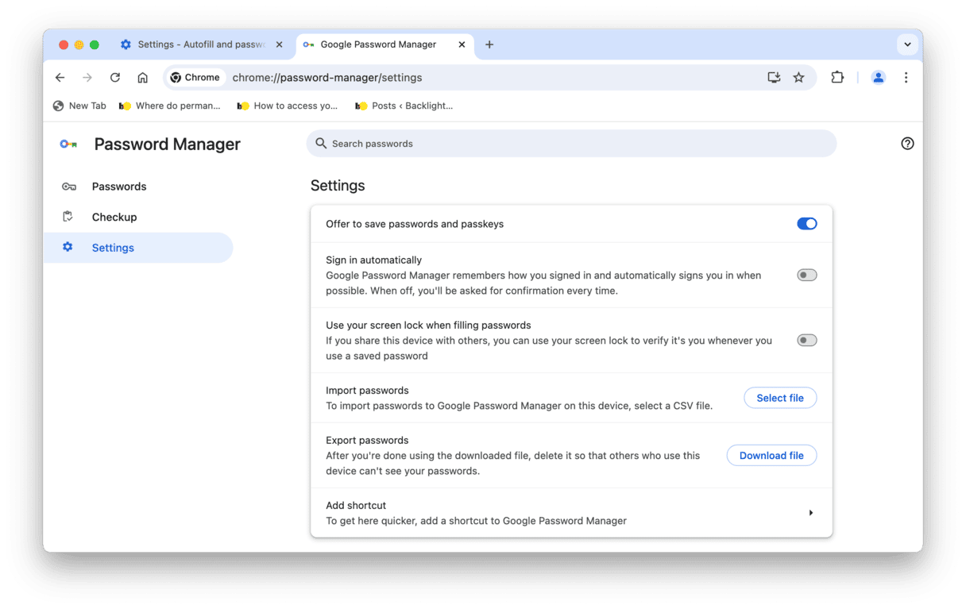The image size is (966, 609).
Task: Go to the Chrome home page icon
Action: tap(143, 78)
